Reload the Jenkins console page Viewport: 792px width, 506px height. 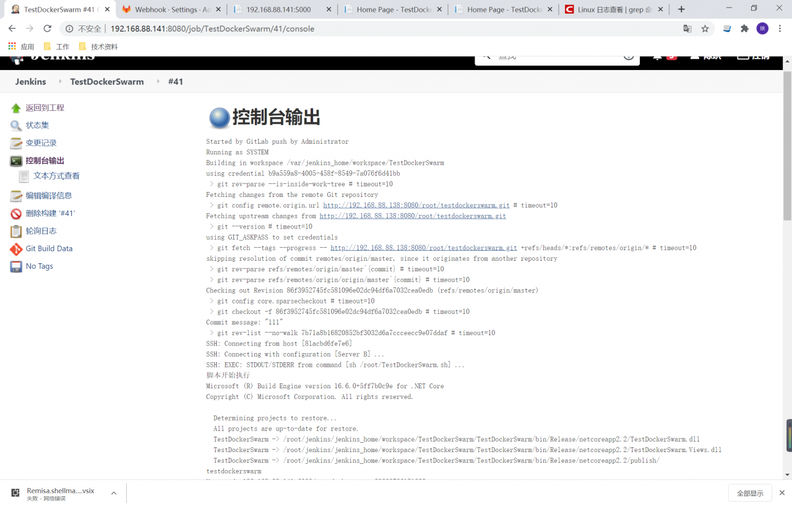tap(48, 28)
